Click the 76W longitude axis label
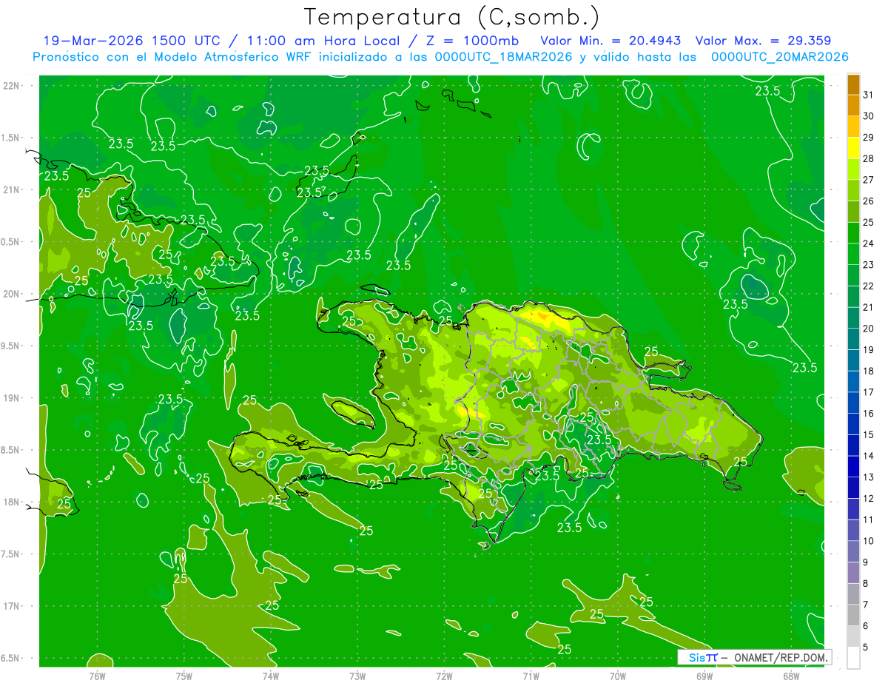Image resolution: width=888 pixels, height=686 pixels. pyautogui.click(x=97, y=676)
